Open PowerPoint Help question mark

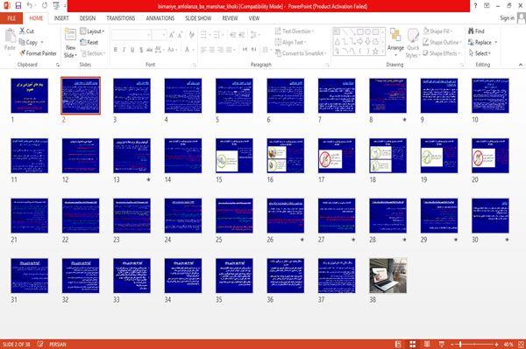click(x=475, y=6)
